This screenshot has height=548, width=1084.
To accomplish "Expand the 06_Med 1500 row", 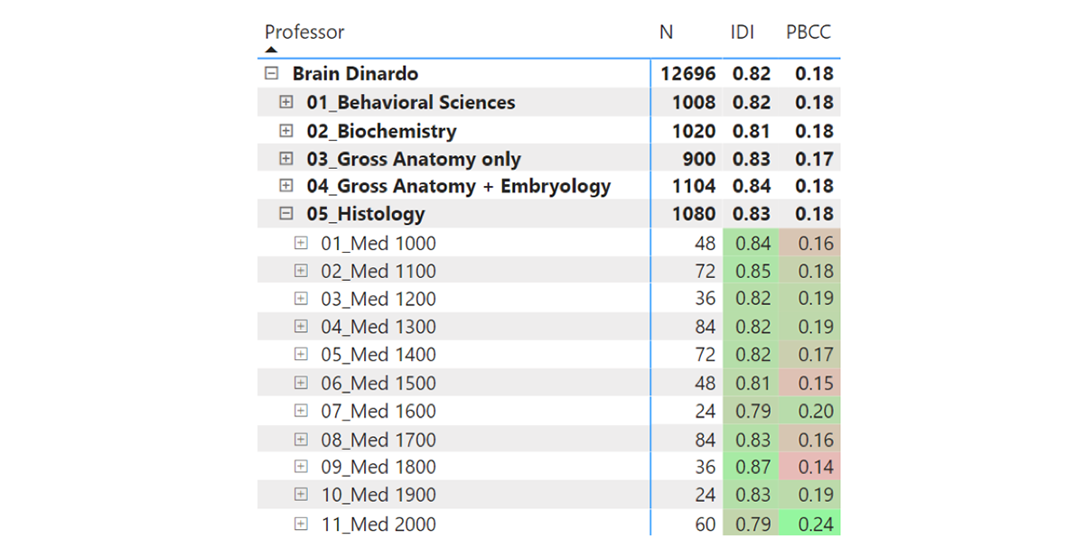I will (x=301, y=383).
